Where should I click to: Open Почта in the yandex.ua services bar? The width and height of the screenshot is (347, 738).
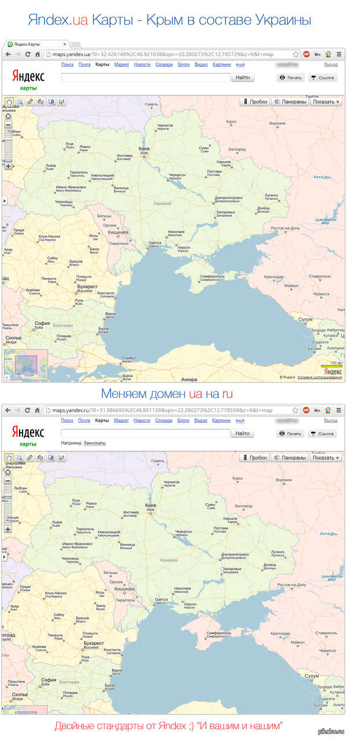pyautogui.click(x=84, y=64)
